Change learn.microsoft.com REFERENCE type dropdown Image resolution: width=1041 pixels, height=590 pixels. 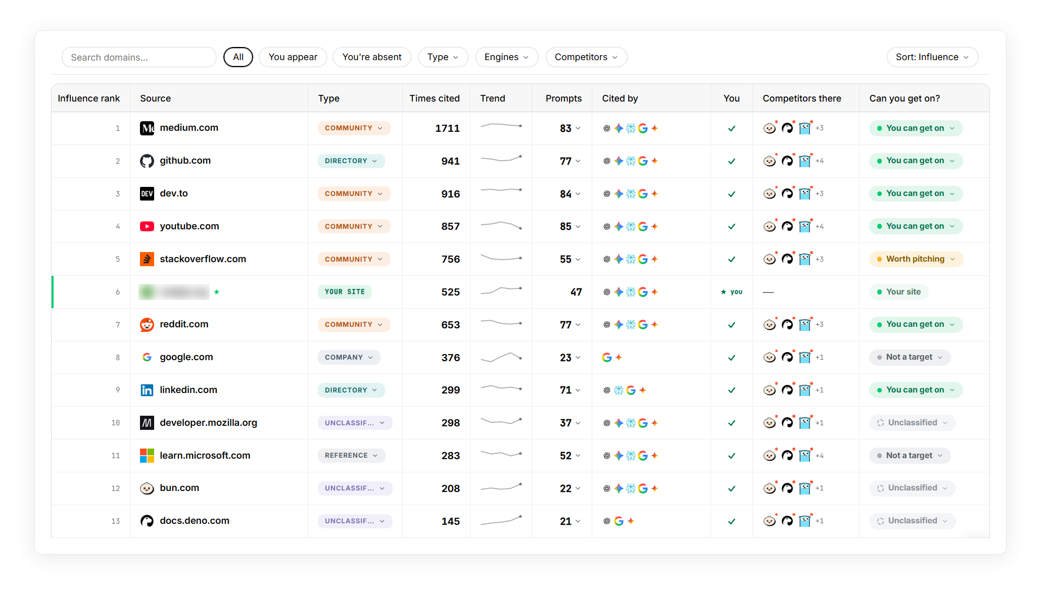[x=351, y=456]
